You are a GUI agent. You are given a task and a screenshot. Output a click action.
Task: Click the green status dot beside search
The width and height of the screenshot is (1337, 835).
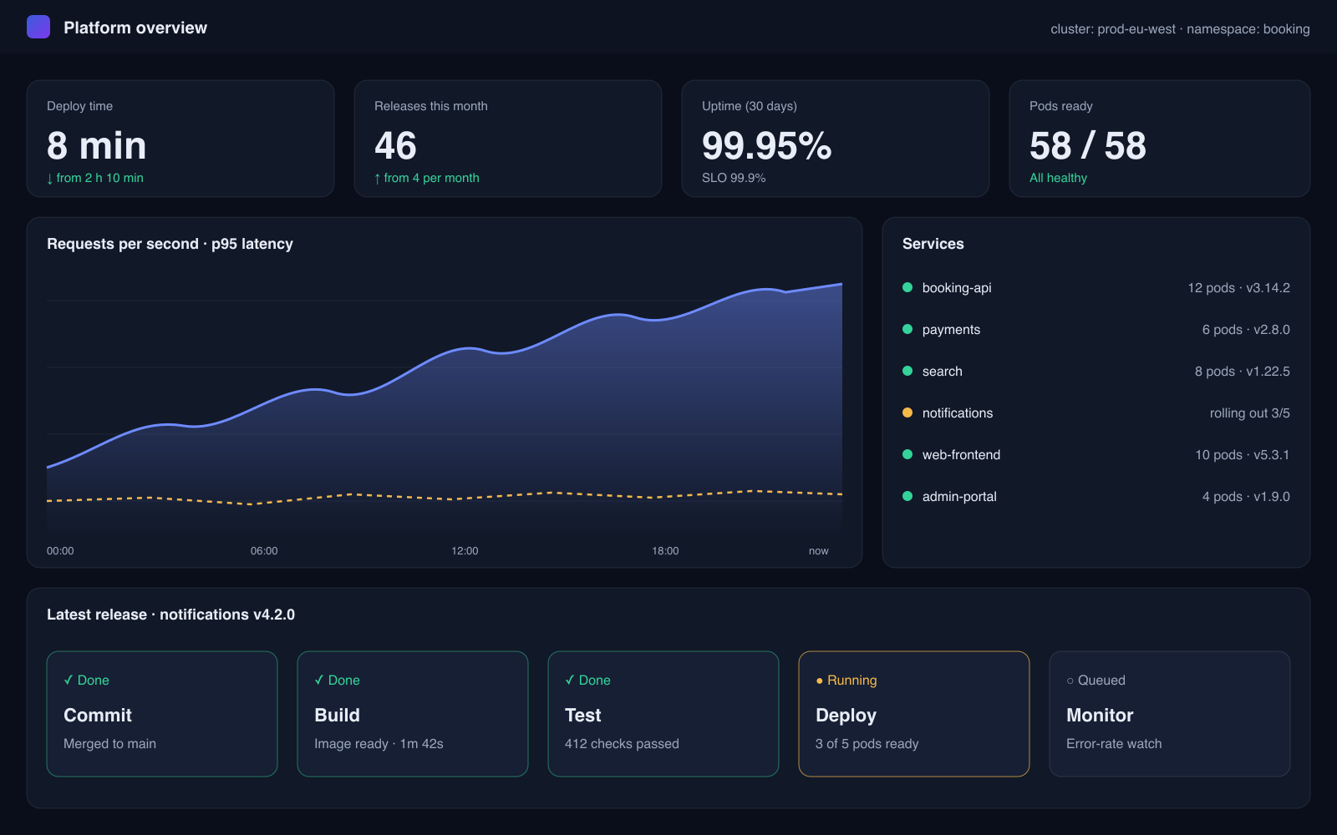point(907,371)
